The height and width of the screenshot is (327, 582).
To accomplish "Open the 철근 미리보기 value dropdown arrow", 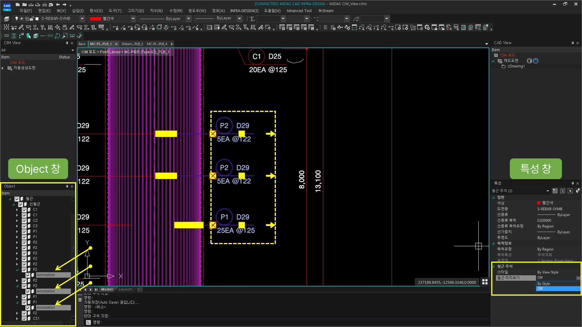I will pos(578,278).
